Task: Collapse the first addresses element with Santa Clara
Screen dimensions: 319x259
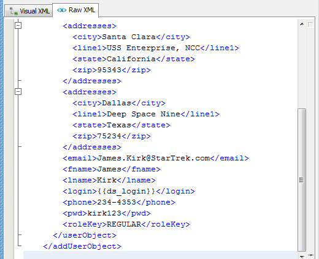Action: click(x=18, y=26)
